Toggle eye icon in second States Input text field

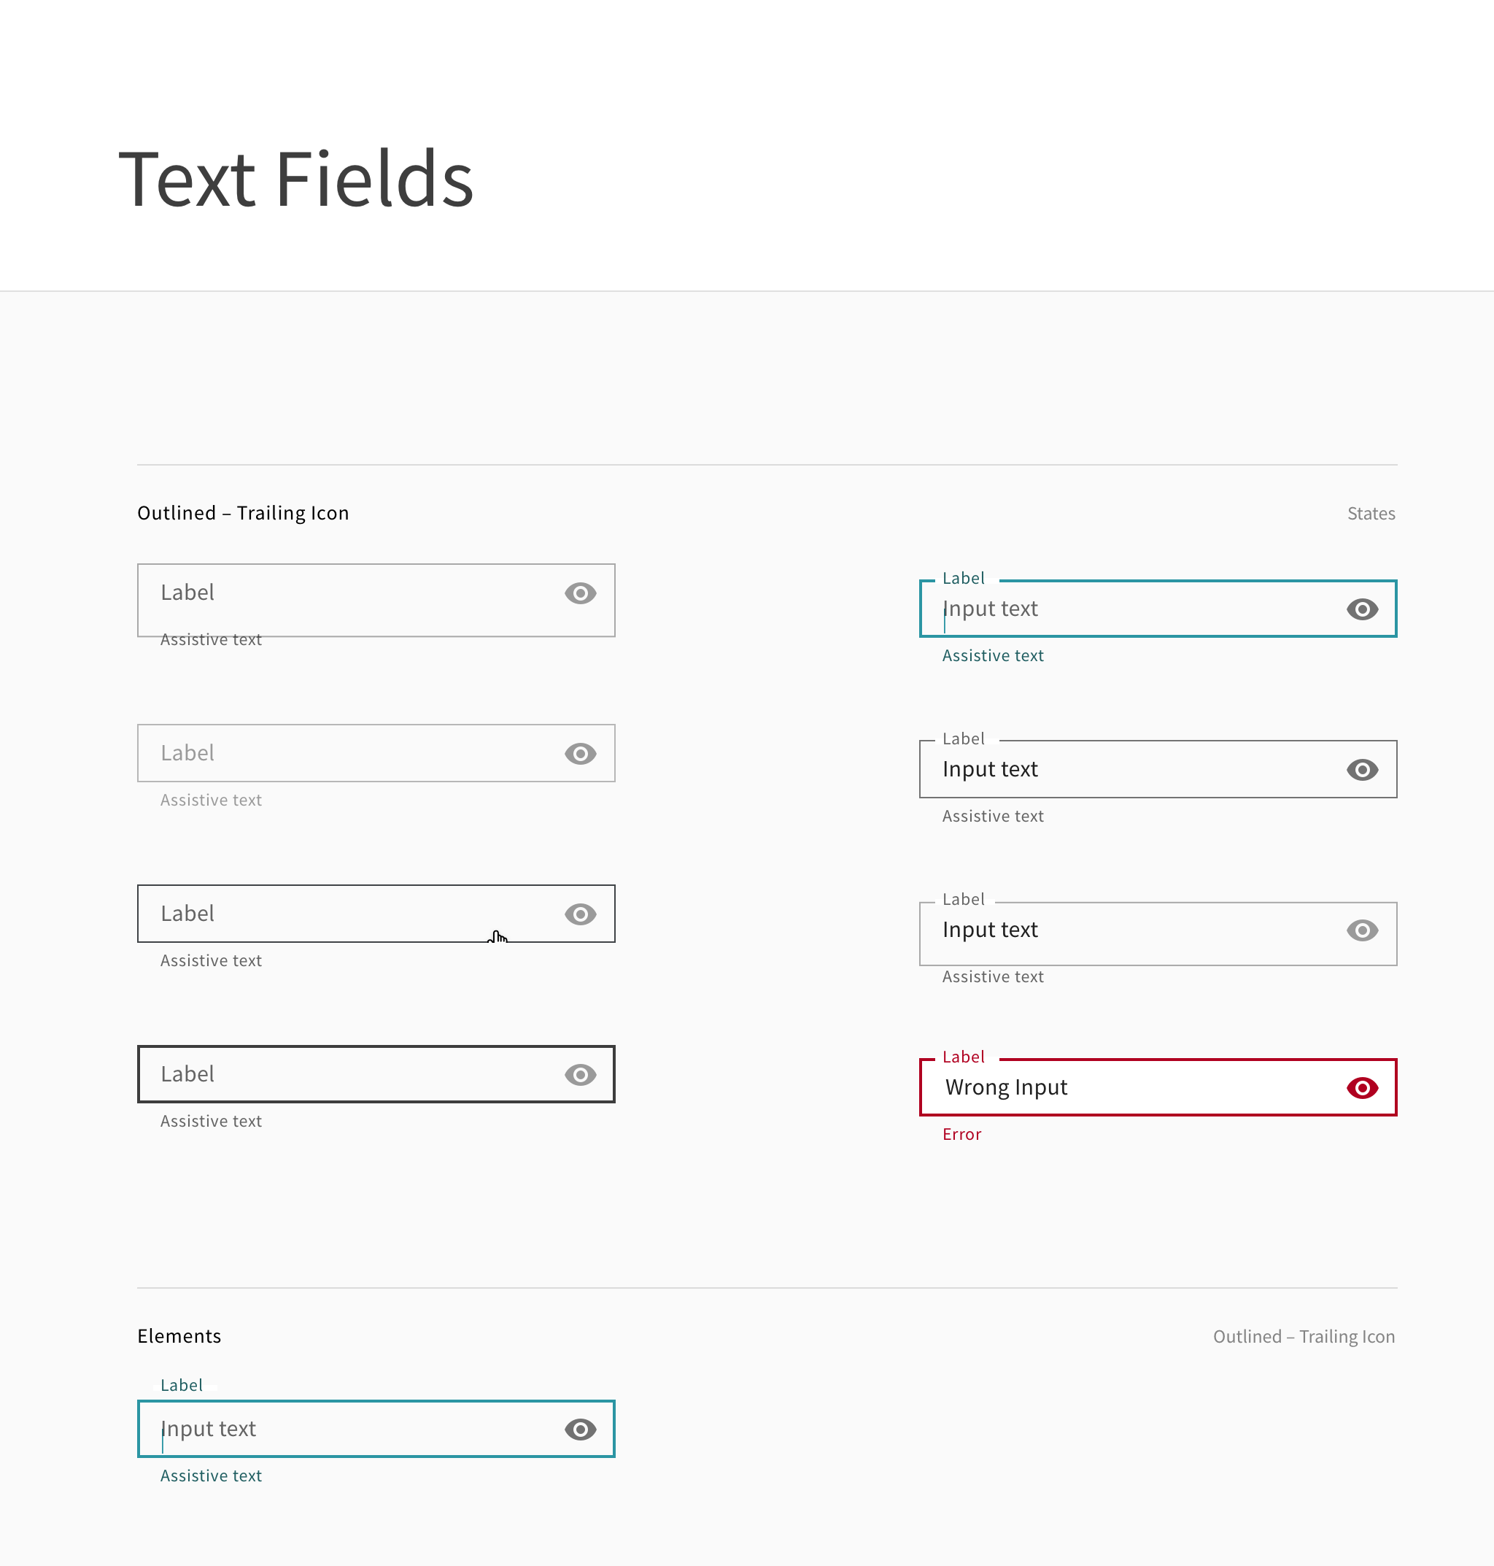coord(1363,769)
